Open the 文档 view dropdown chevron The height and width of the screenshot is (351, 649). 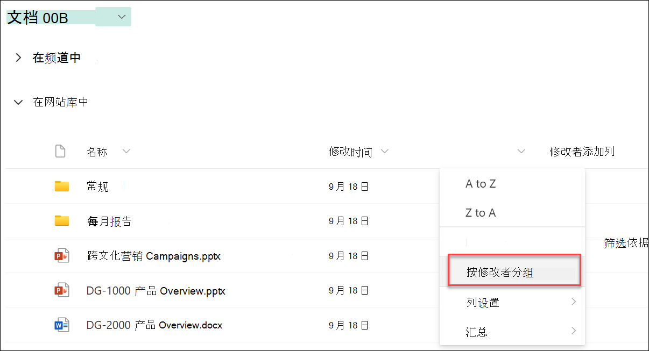[x=122, y=17]
